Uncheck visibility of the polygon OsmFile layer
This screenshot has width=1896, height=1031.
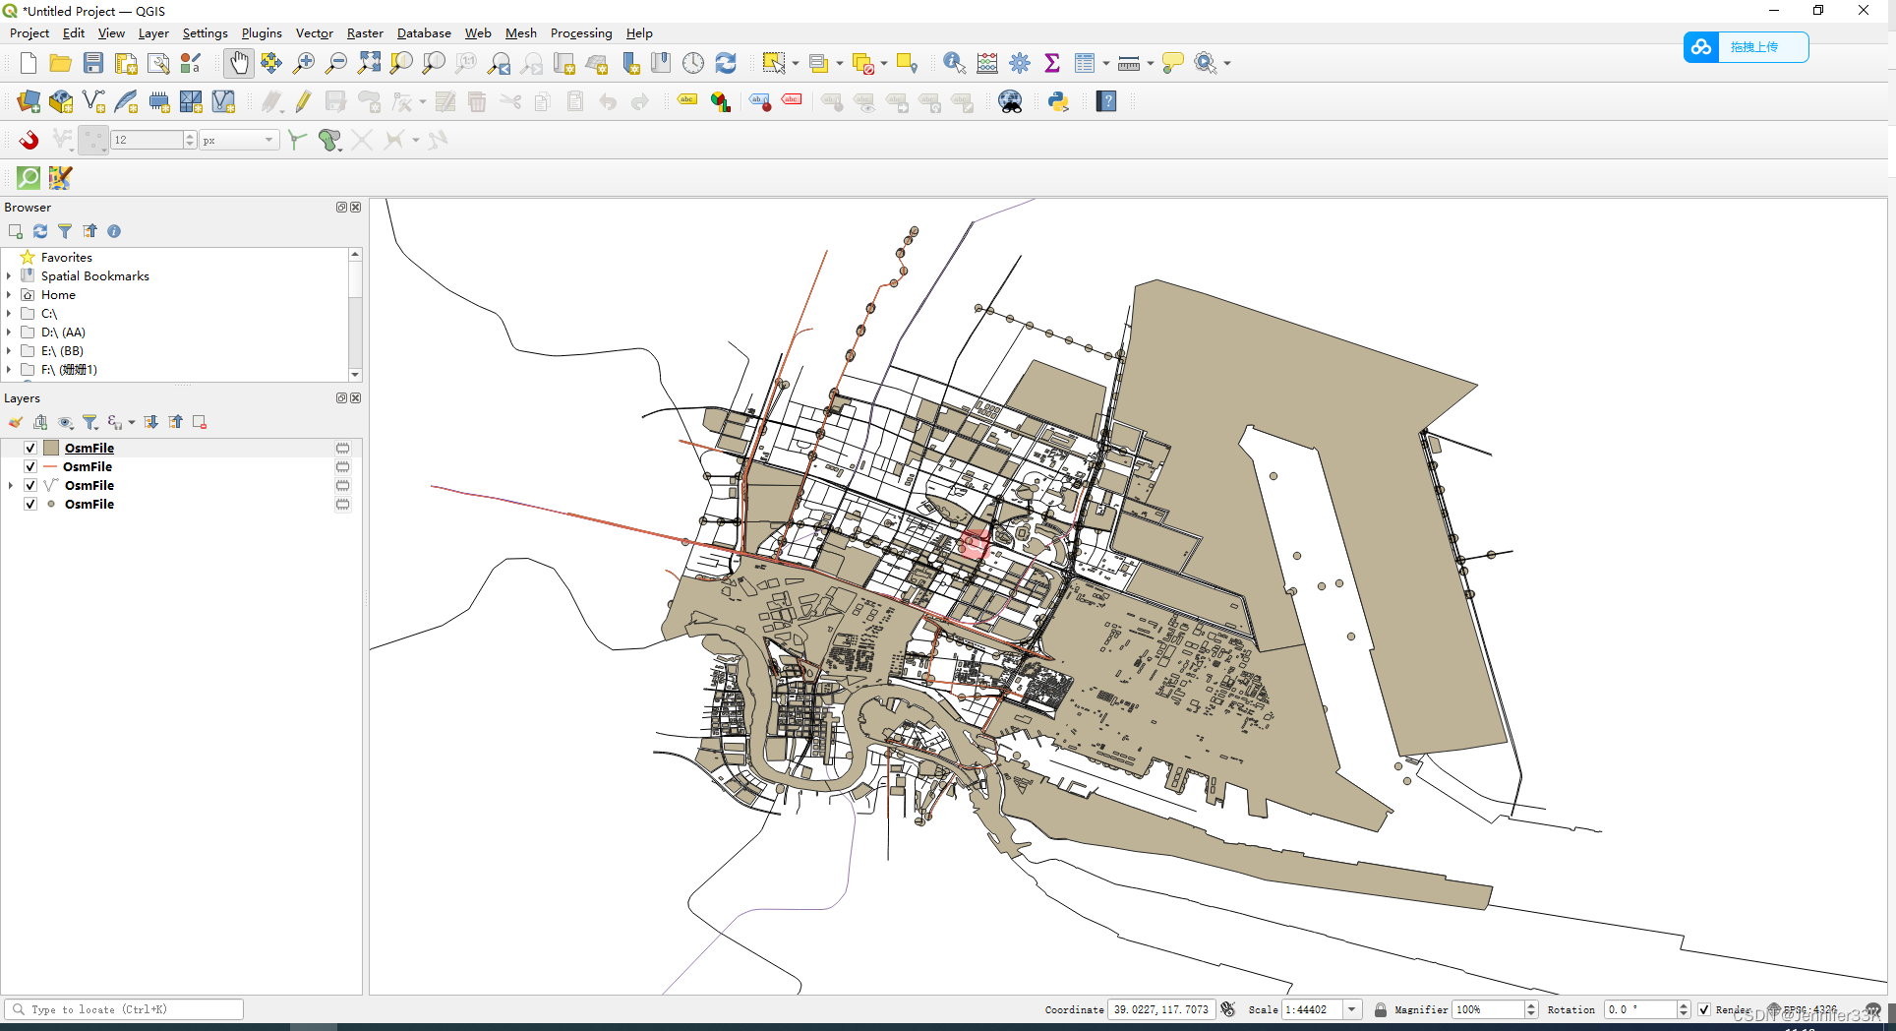pyautogui.click(x=30, y=448)
